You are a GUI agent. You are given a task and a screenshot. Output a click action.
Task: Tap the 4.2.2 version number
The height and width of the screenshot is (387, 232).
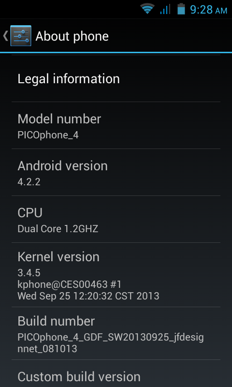29,182
